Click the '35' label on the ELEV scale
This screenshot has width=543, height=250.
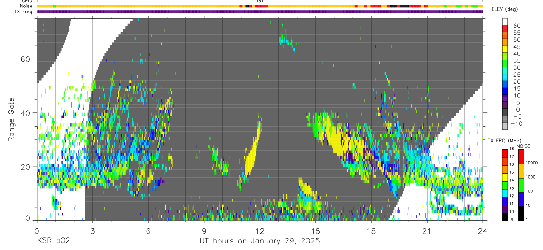coord(517,61)
